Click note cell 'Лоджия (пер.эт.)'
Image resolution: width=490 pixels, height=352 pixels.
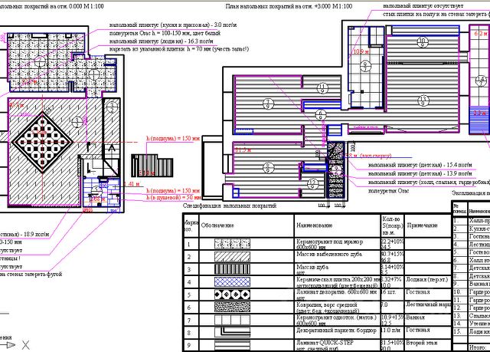tap(427, 279)
